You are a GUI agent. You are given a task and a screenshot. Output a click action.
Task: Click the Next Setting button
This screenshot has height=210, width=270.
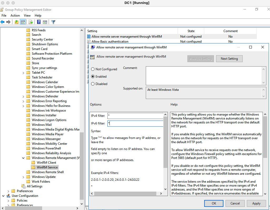tap(229, 58)
